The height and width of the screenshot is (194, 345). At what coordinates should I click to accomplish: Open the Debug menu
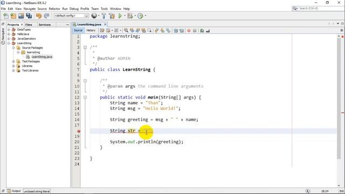pos(74,9)
